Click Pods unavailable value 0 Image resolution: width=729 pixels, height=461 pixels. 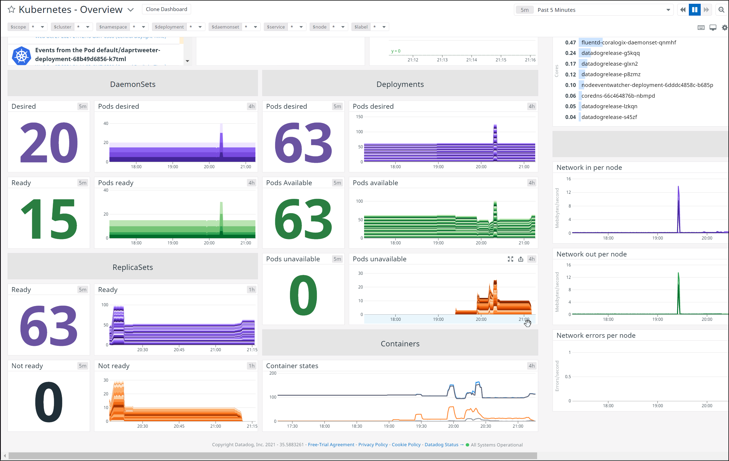pyautogui.click(x=303, y=295)
